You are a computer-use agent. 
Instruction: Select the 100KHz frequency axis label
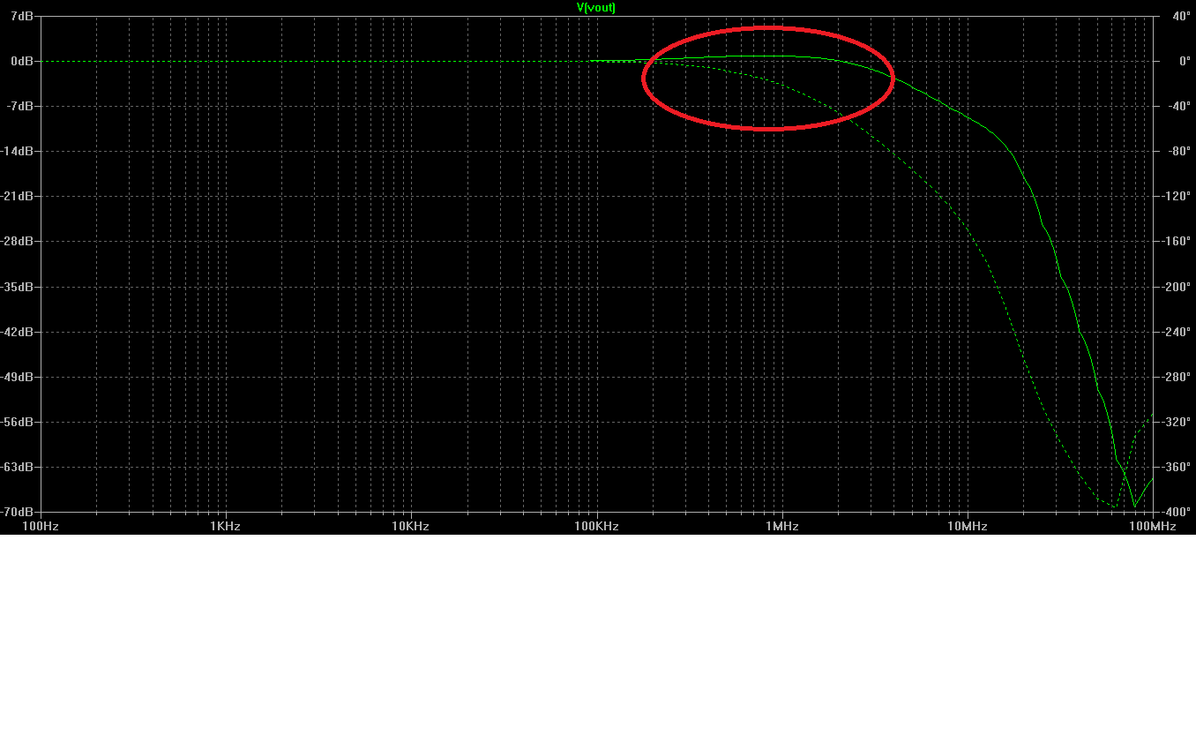(597, 526)
